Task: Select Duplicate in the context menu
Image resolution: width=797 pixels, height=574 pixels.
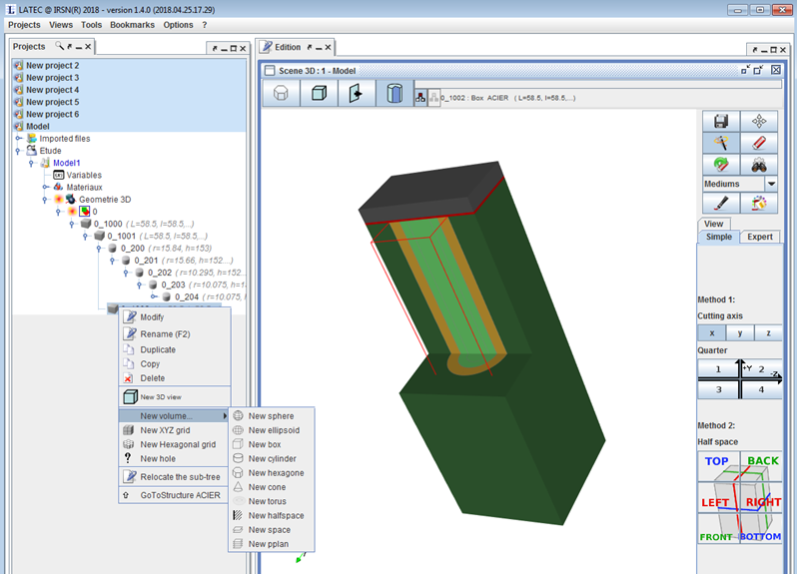Action: pos(158,349)
